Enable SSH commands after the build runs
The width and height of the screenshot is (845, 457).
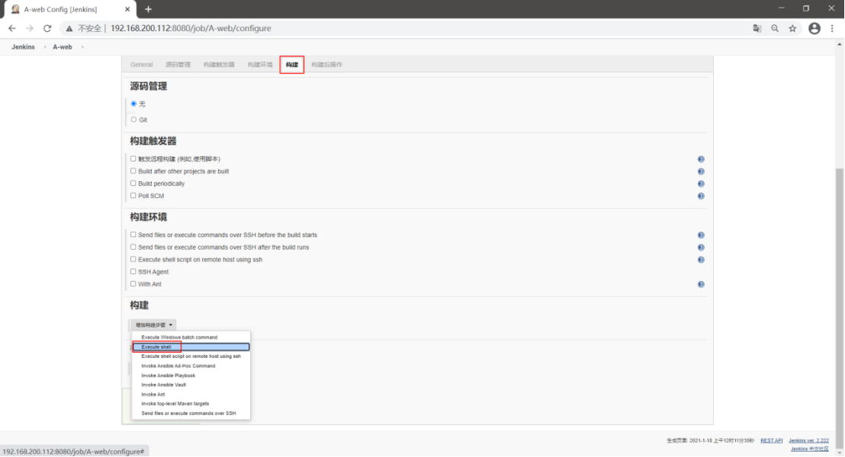pyautogui.click(x=133, y=247)
